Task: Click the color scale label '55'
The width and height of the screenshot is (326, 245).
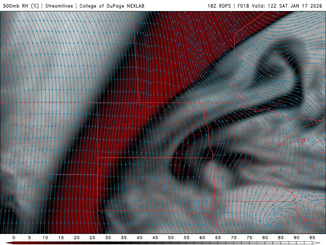Action: pos(187,238)
